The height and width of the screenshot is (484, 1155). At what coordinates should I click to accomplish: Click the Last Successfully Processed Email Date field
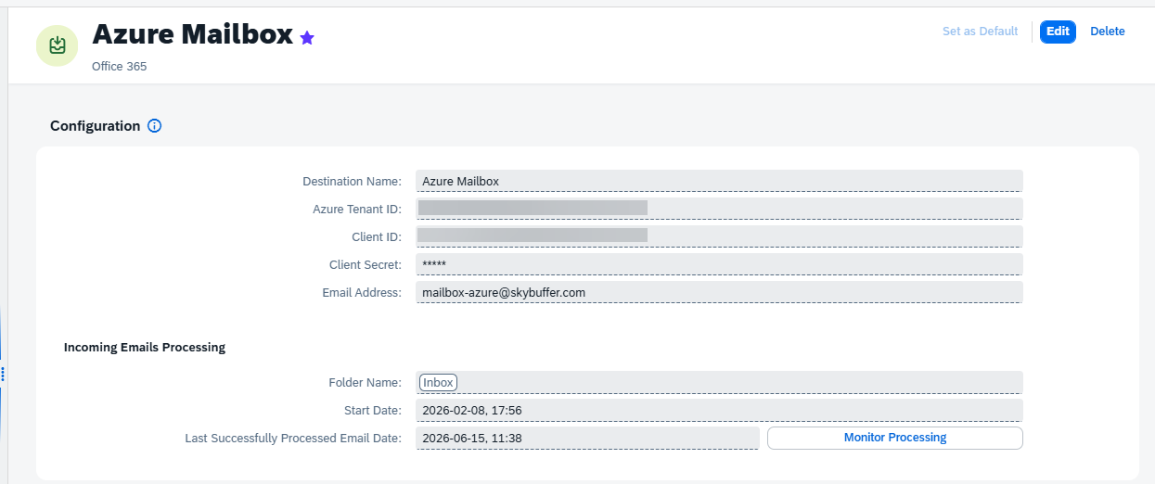587,438
